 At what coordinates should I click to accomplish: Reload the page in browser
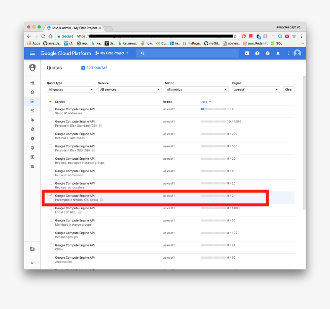[x=43, y=36]
